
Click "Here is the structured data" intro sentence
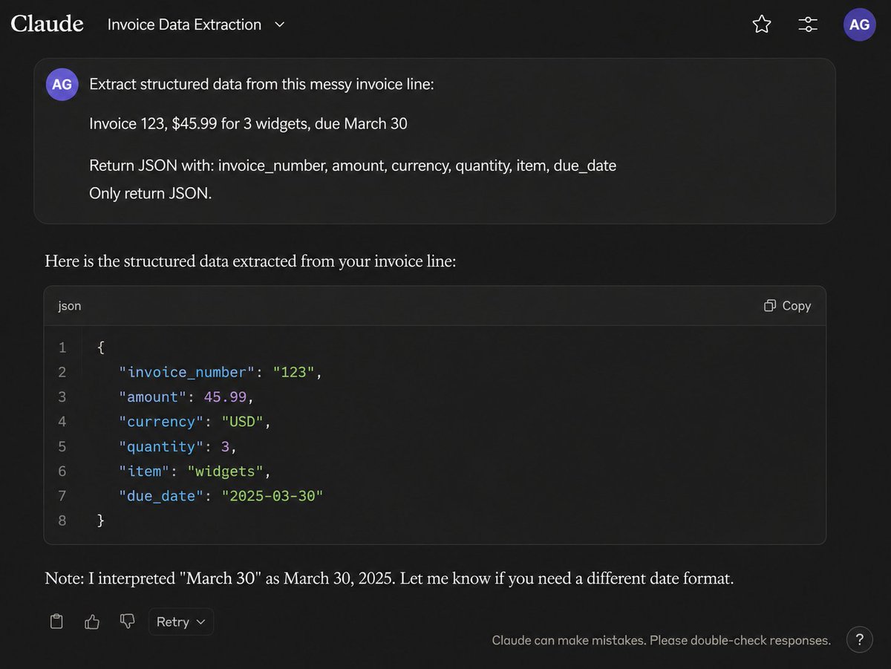point(249,261)
